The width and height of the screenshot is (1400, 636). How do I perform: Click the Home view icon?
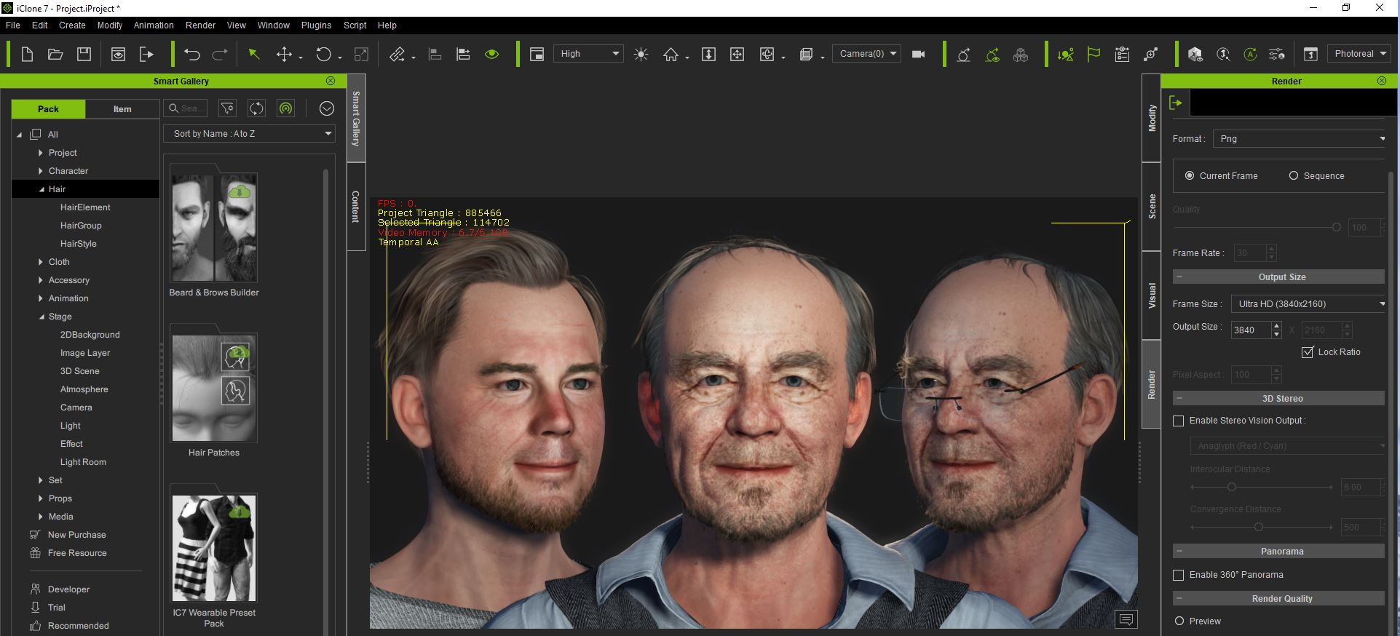tap(671, 54)
